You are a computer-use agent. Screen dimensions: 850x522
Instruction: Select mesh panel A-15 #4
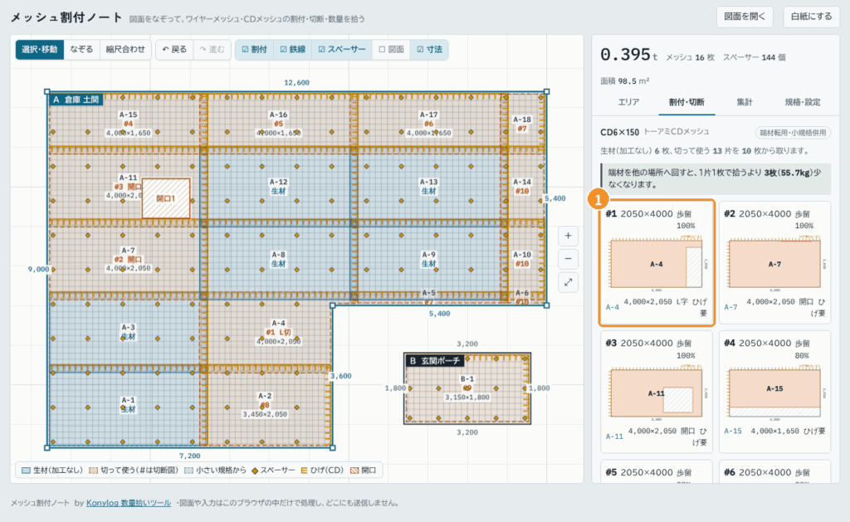point(128,124)
